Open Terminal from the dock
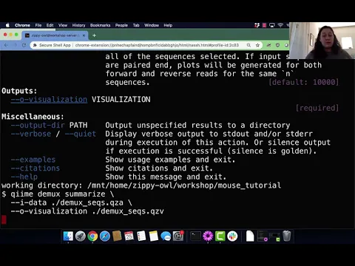 [x=195, y=236]
